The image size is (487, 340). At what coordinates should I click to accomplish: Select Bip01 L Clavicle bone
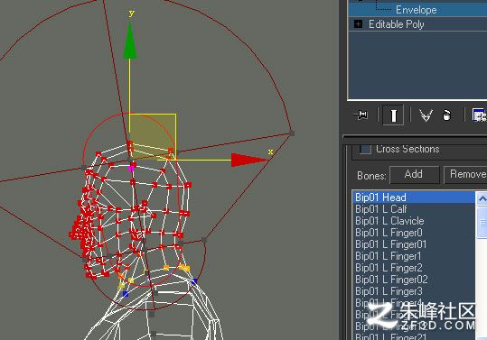point(414,221)
